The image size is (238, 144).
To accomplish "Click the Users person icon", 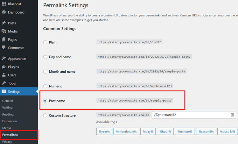I will [4, 75].
